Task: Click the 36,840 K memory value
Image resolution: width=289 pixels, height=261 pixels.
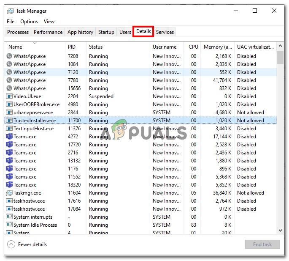Action: coord(222,193)
